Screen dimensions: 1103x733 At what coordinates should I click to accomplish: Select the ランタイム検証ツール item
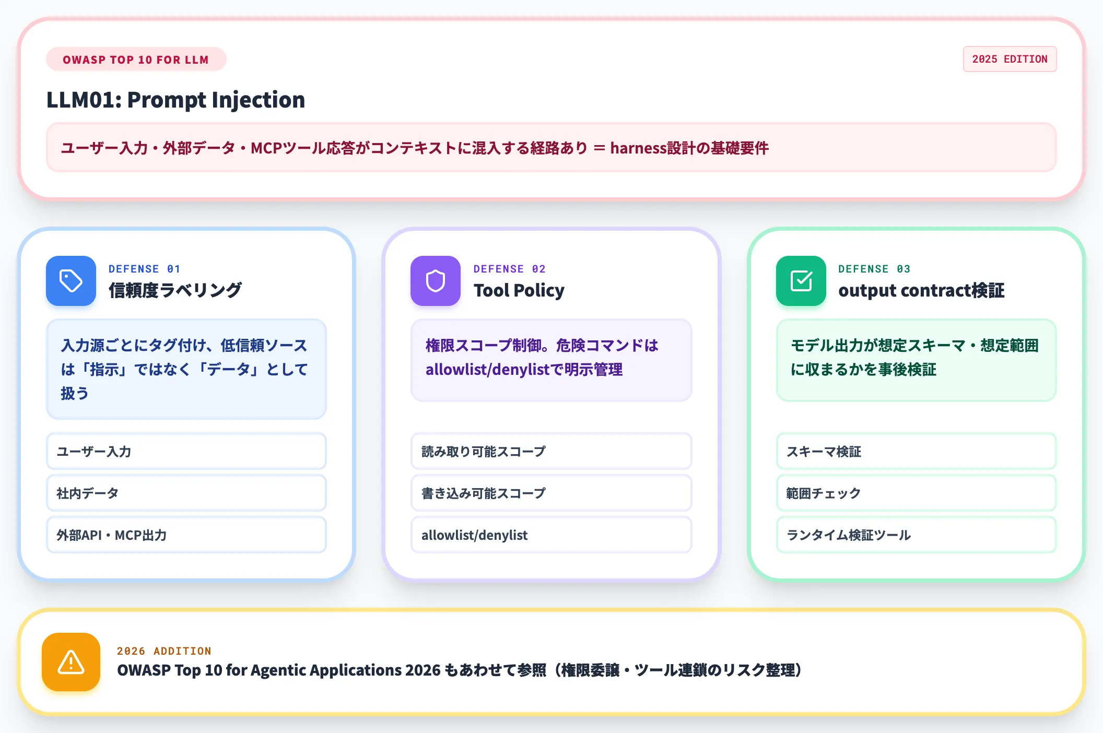(x=916, y=535)
